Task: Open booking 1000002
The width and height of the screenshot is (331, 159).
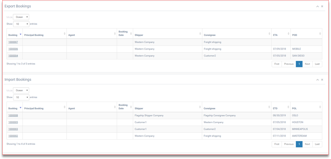Action: point(13,136)
